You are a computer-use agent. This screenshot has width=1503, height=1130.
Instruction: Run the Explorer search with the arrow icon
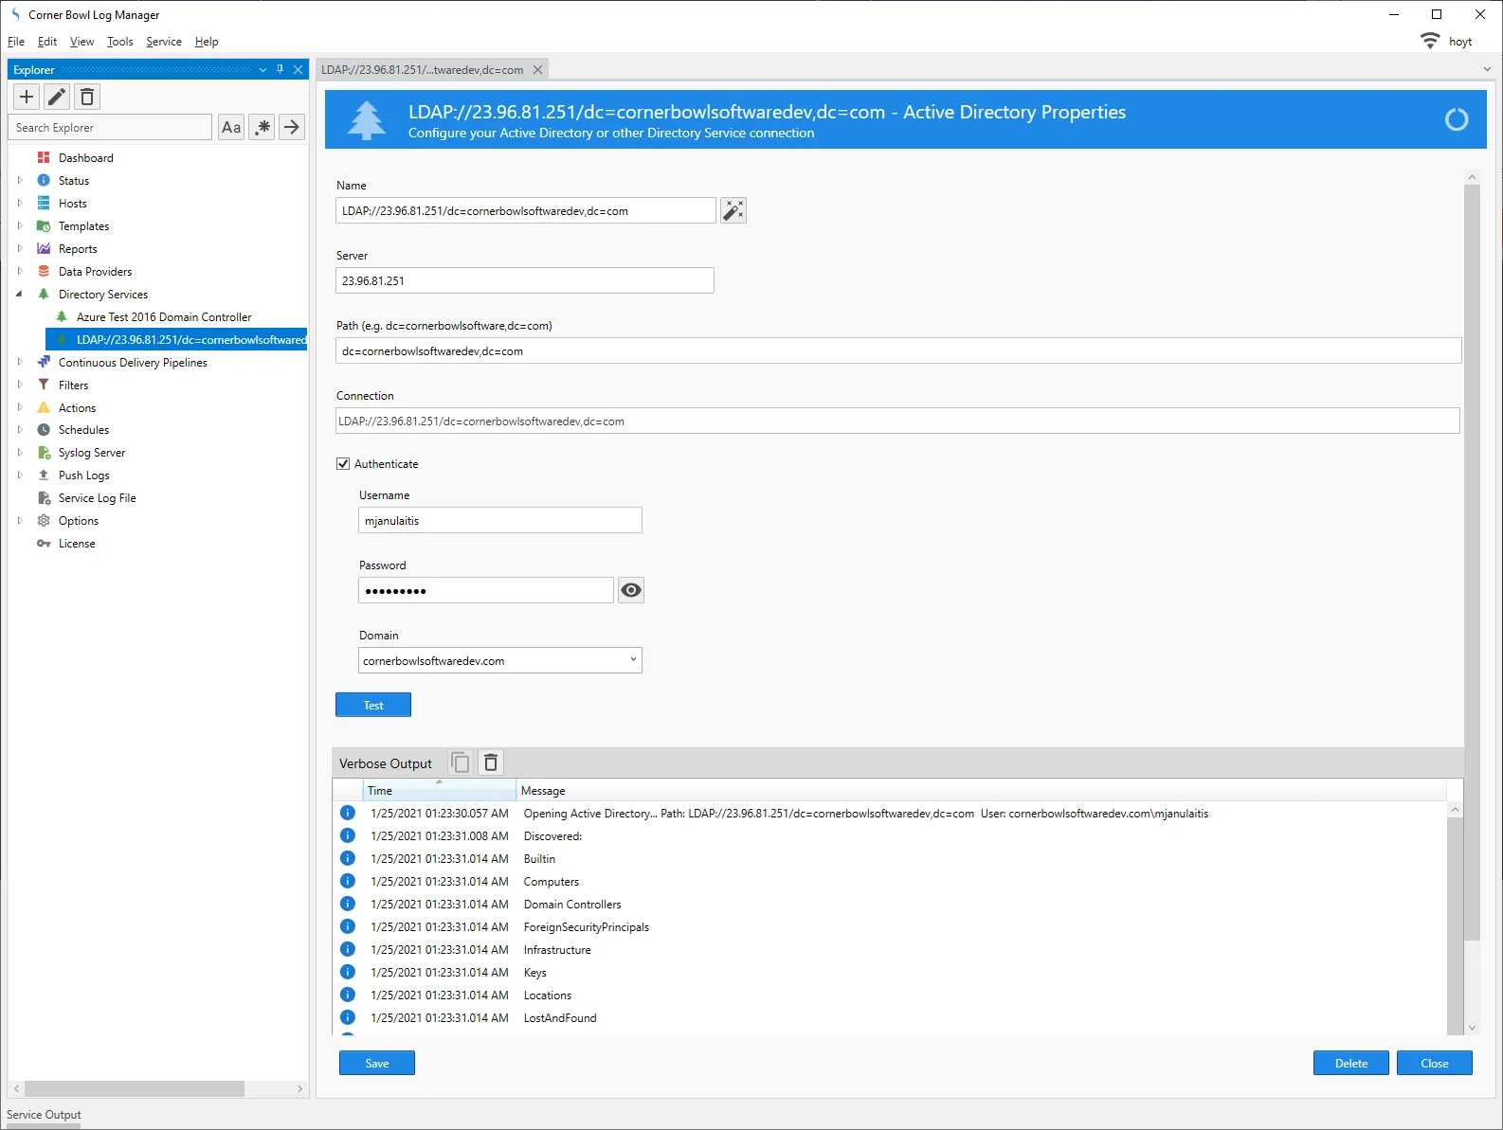[292, 127]
